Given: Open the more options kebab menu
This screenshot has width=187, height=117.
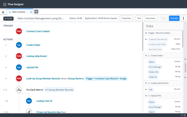Looking at the screenshot, I should point(183,18).
